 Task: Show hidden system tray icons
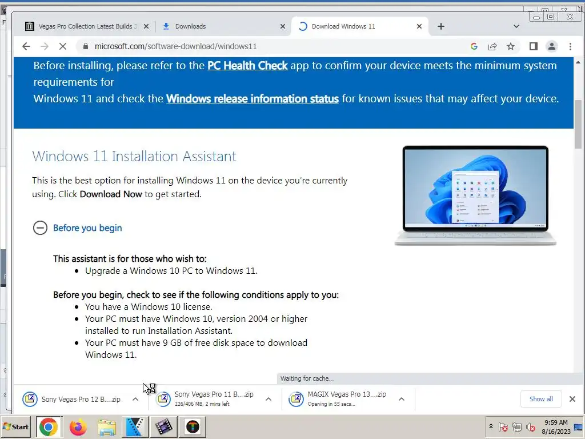tap(491, 426)
